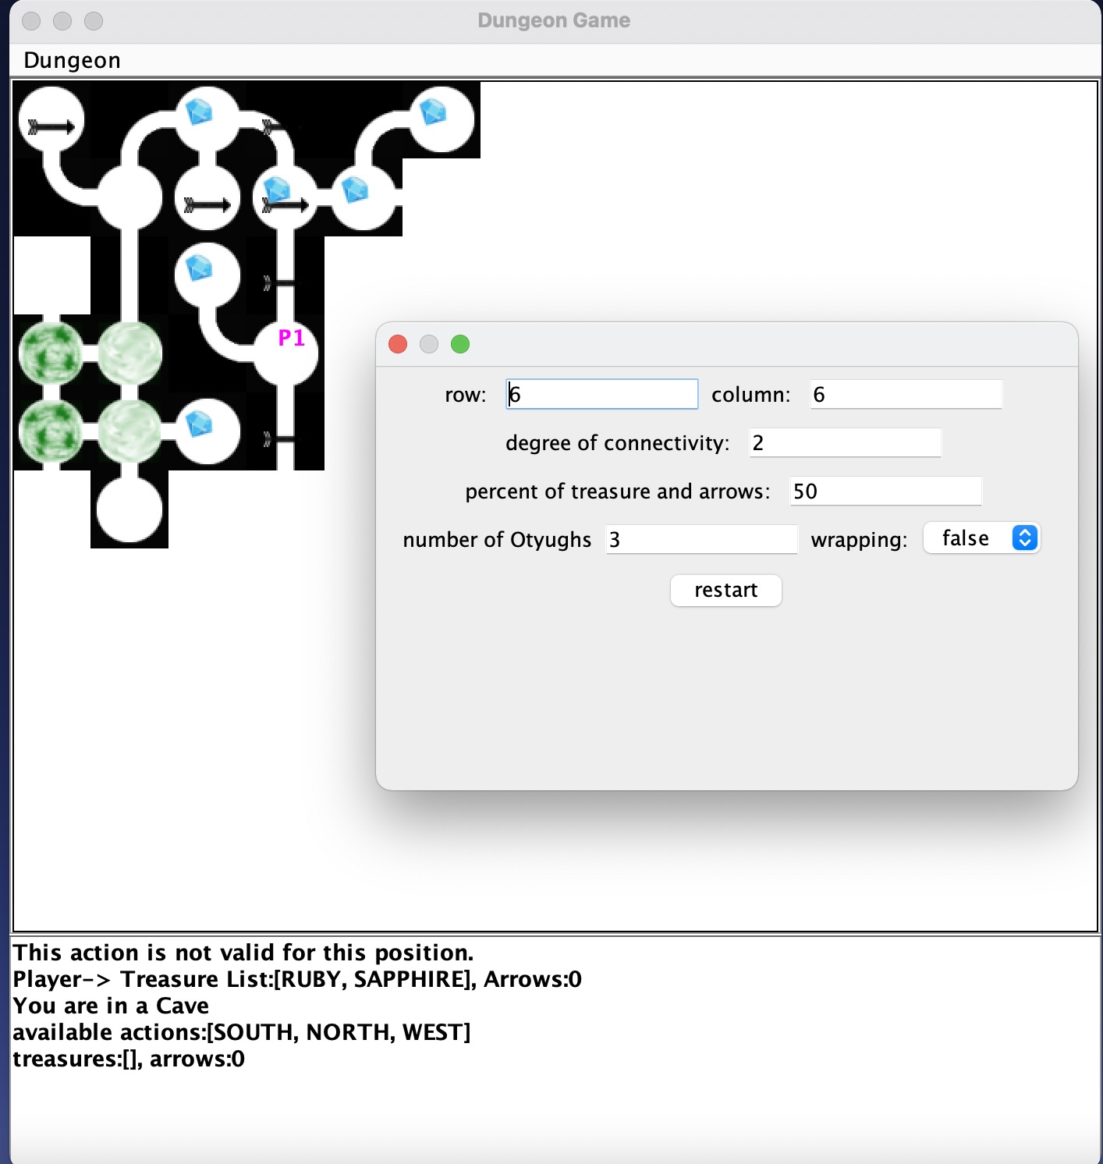Click the diamond in the cave curving into P1
Viewport: 1103px width, 1164px height.
point(199,268)
